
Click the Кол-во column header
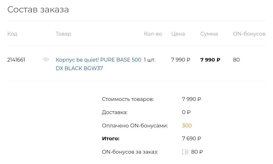(153, 34)
